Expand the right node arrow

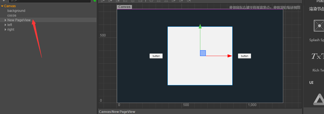tap(6, 30)
